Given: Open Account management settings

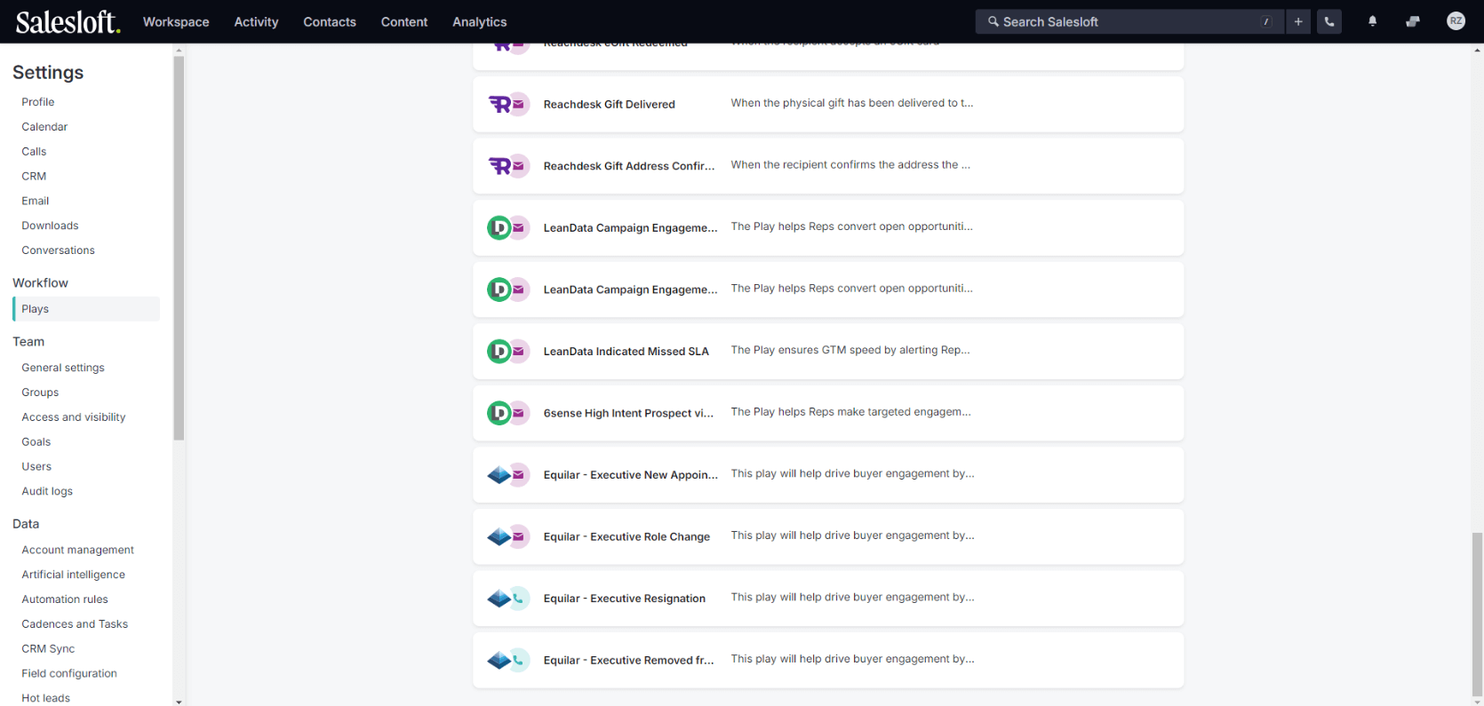Looking at the screenshot, I should click(78, 551).
